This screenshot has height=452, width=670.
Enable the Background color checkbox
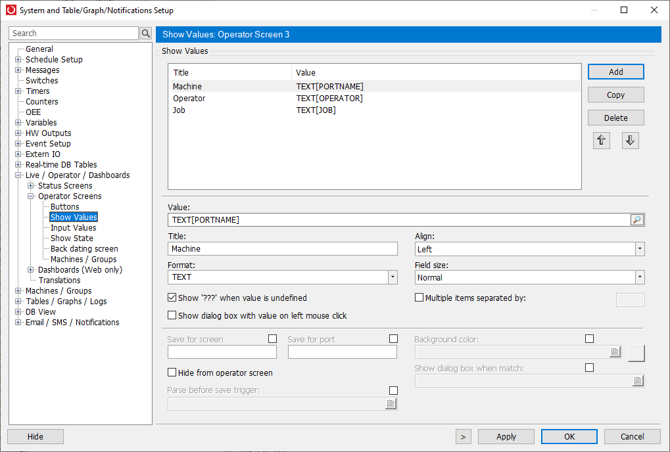[589, 339]
